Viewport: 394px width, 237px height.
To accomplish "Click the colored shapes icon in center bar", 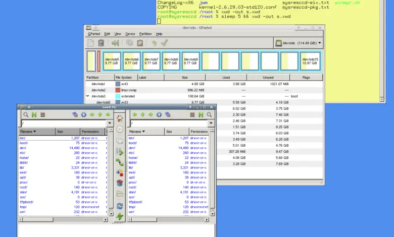I will click(x=120, y=172).
